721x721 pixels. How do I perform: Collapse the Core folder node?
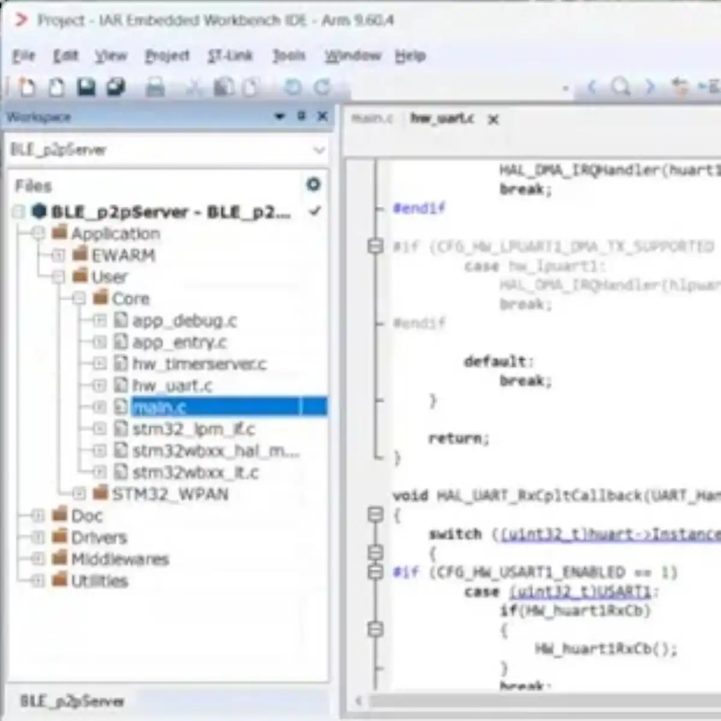[79, 299]
